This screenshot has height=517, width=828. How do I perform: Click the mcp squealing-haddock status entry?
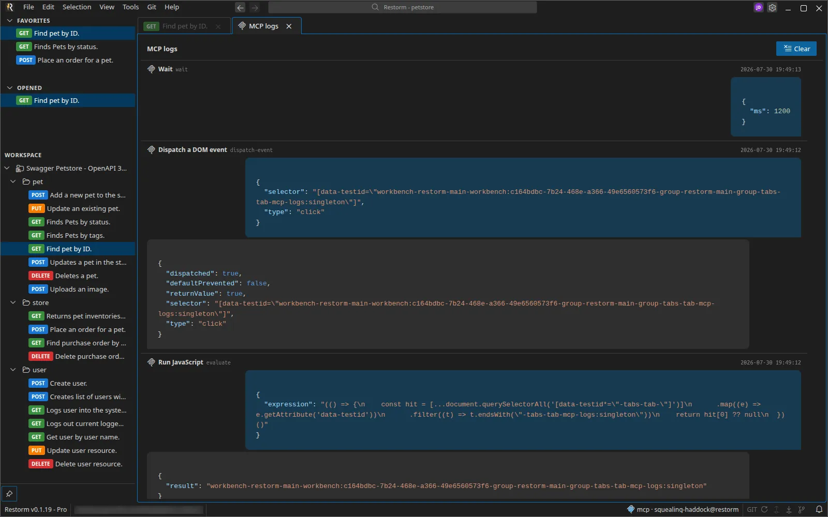tap(683, 509)
